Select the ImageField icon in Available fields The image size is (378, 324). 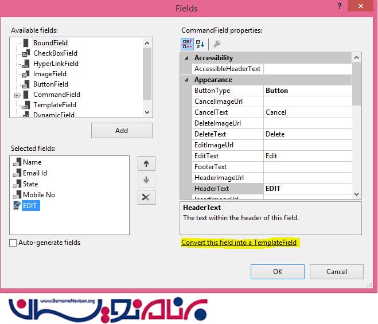tap(25, 74)
